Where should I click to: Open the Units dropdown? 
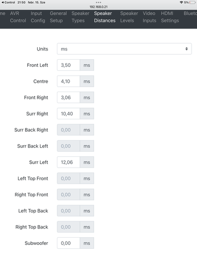(x=124, y=49)
